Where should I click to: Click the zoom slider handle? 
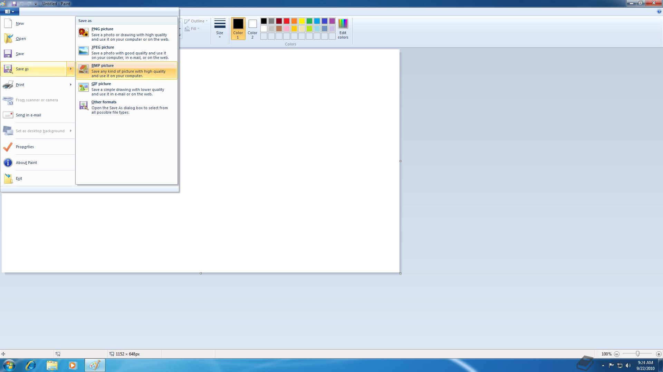click(637, 354)
